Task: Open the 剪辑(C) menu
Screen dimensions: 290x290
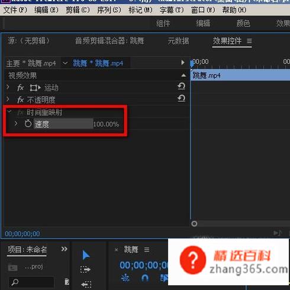Action: pos(78,10)
